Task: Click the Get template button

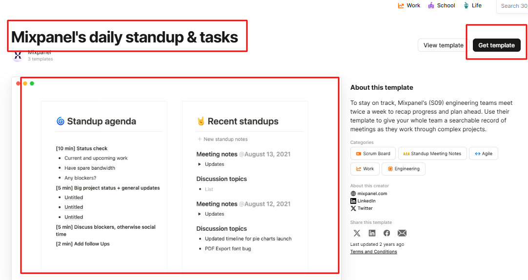Action: tap(496, 45)
